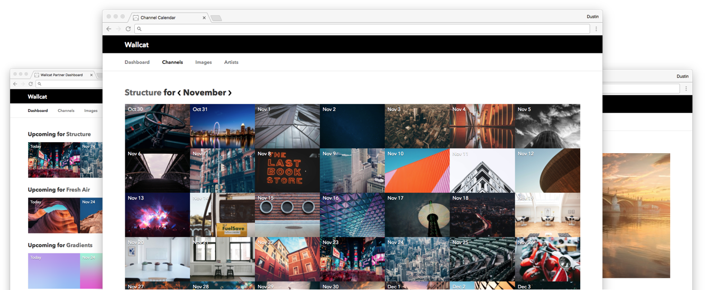Open the Nov 13 concert lights image
This screenshot has width=705, height=290.
[x=157, y=215]
